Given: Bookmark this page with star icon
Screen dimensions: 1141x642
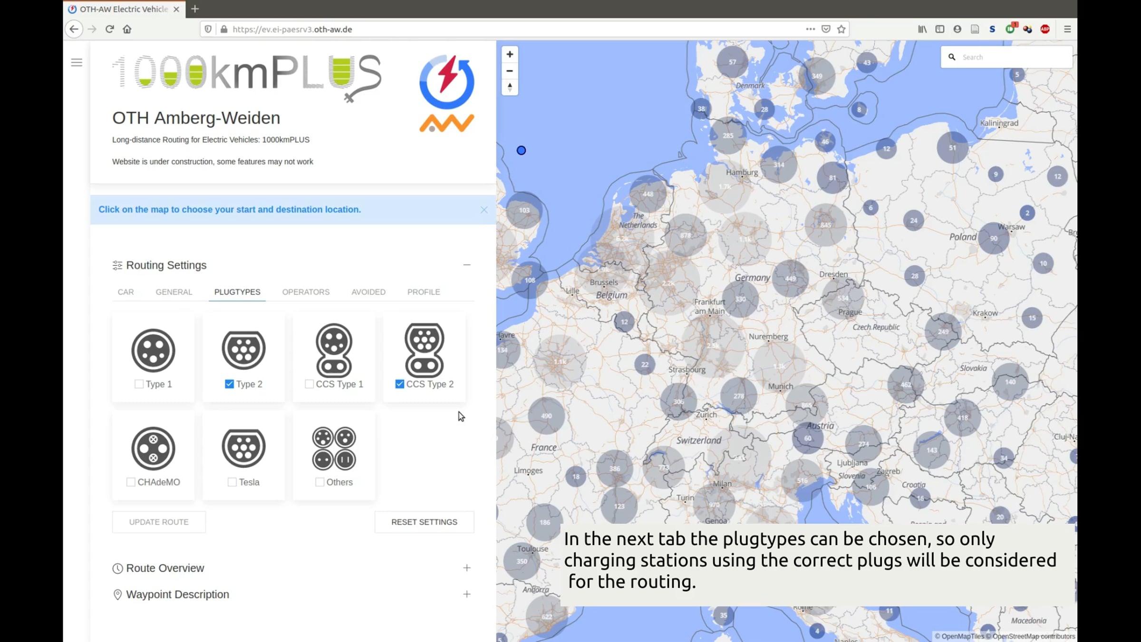Looking at the screenshot, I should tap(841, 29).
